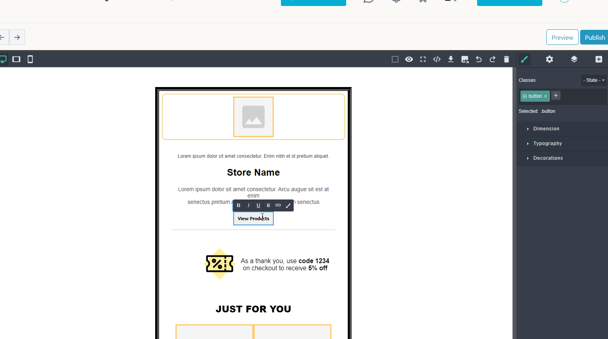Click the forward arrow navigation button

coord(17,37)
